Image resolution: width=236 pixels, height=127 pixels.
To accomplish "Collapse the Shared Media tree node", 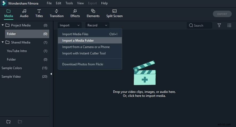I will (x=3, y=42).
